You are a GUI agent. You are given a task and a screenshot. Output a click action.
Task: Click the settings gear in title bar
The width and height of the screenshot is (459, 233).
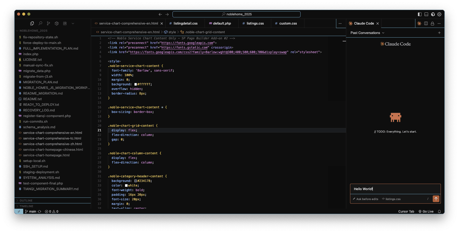tap(439, 14)
